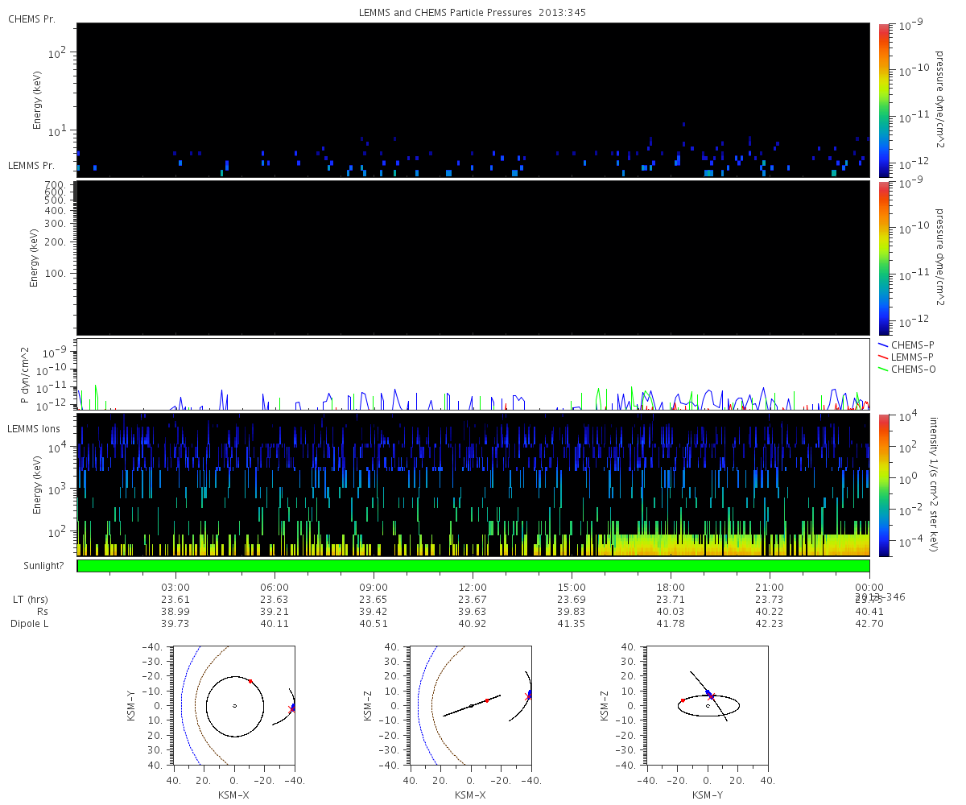Select the 18:00 time tick label
Viewport: 966px width, 805px height.
pyautogui.click(x=671, y=587)
